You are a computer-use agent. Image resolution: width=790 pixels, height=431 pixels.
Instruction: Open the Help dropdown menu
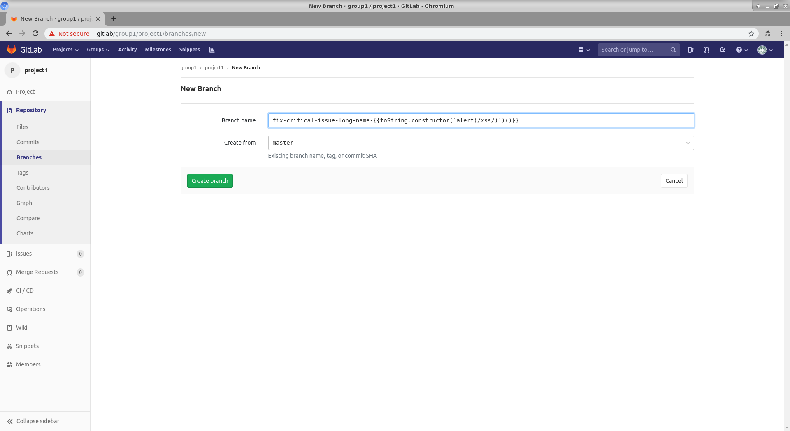[741, 50]
